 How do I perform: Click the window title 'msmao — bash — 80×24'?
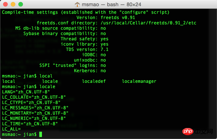pos(112,5)
